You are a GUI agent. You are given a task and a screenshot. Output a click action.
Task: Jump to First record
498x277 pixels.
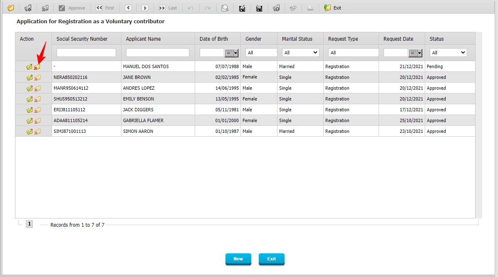(105, 8)
